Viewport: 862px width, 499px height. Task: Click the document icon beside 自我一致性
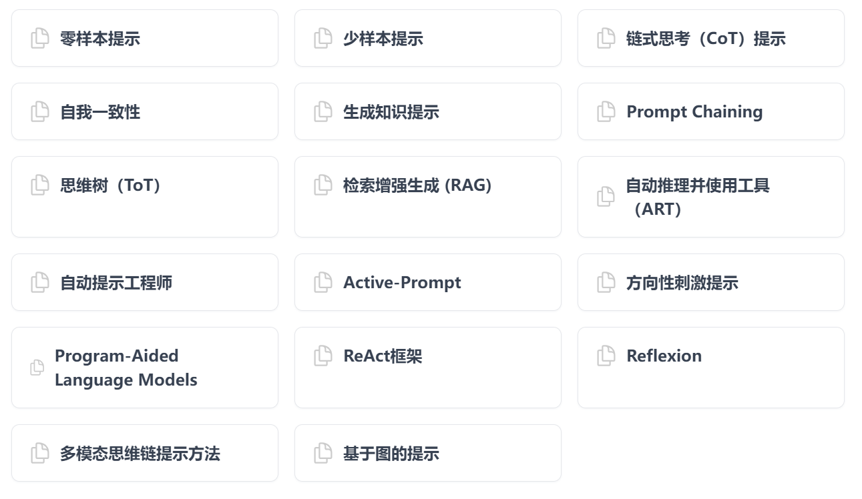[40, 111]
